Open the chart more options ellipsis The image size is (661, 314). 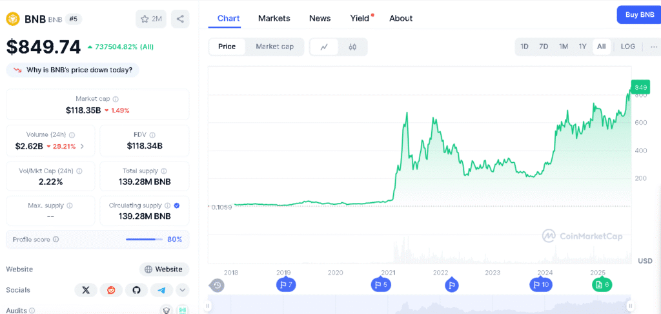pyautogui.click(x=654, y=47)
